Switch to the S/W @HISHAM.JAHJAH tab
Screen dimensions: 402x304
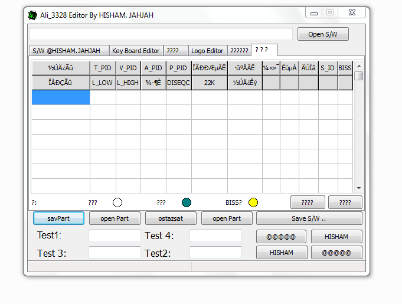(x=69, y=51)
